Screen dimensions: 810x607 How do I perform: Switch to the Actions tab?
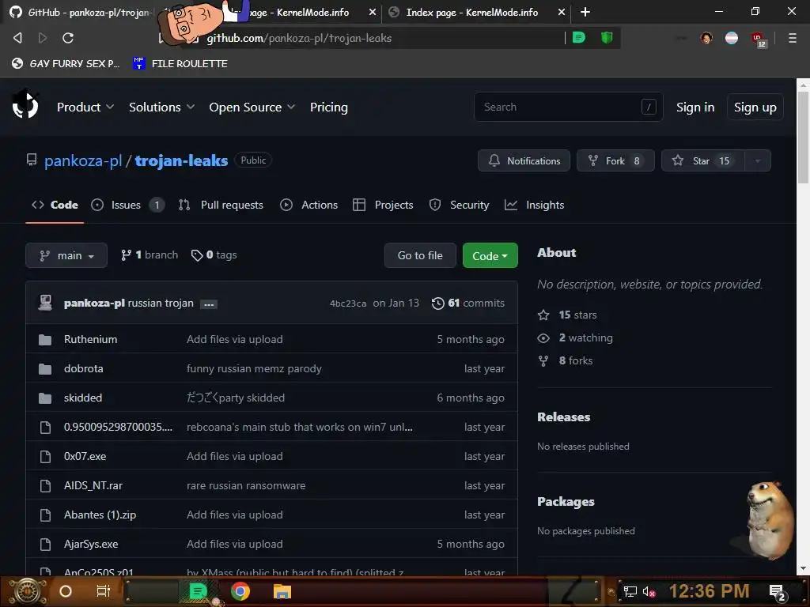point(309,205)
